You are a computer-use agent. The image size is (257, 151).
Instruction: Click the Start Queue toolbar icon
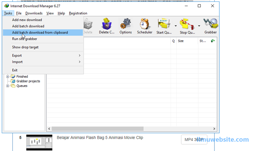(x=164, y=24)
